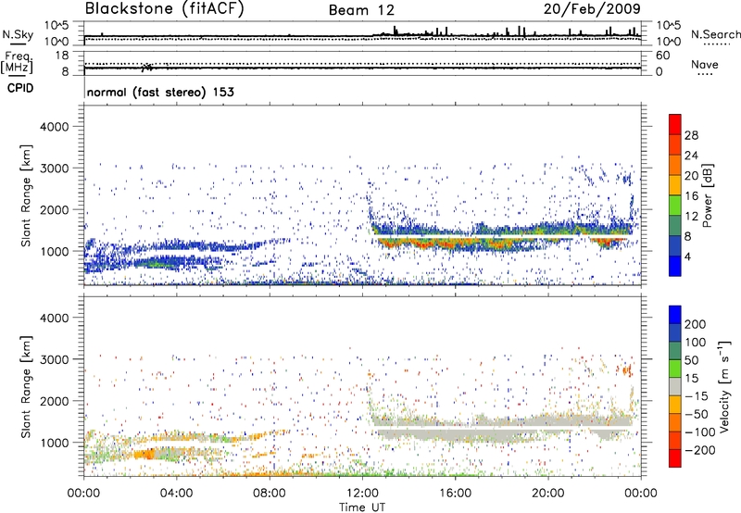The height and width of the screenshot is (513, 741).
Task: Click the "Time UT" axis label
Action: (362, 507)
